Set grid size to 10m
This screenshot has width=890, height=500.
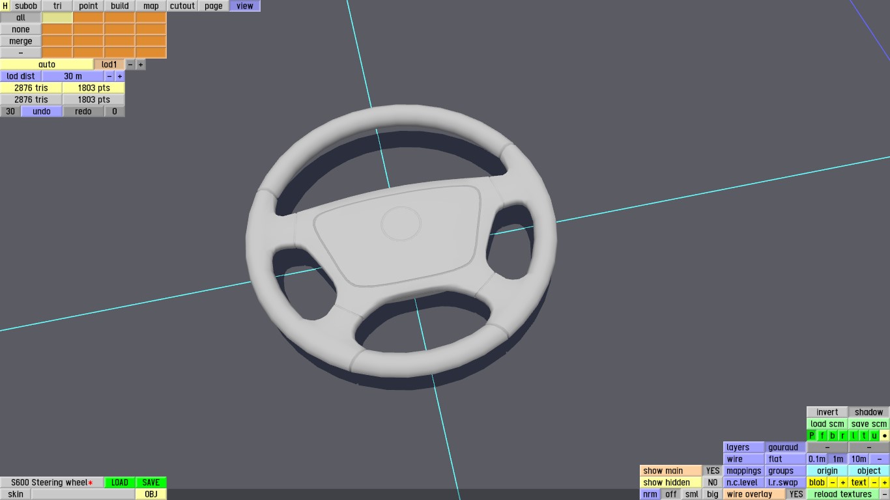click(859, 459)
